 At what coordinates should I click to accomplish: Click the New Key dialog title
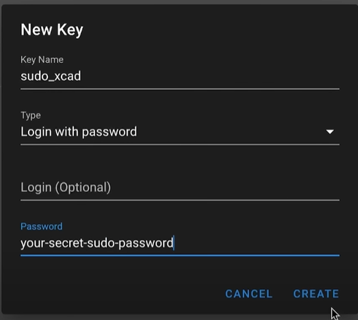pyautogui.click(x=52, y=30)
